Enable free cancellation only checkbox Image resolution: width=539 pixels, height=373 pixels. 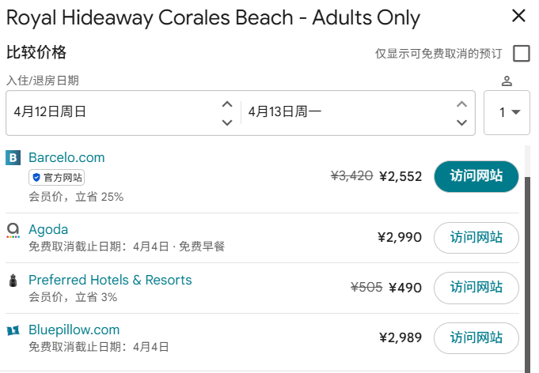tap(521, 54)
